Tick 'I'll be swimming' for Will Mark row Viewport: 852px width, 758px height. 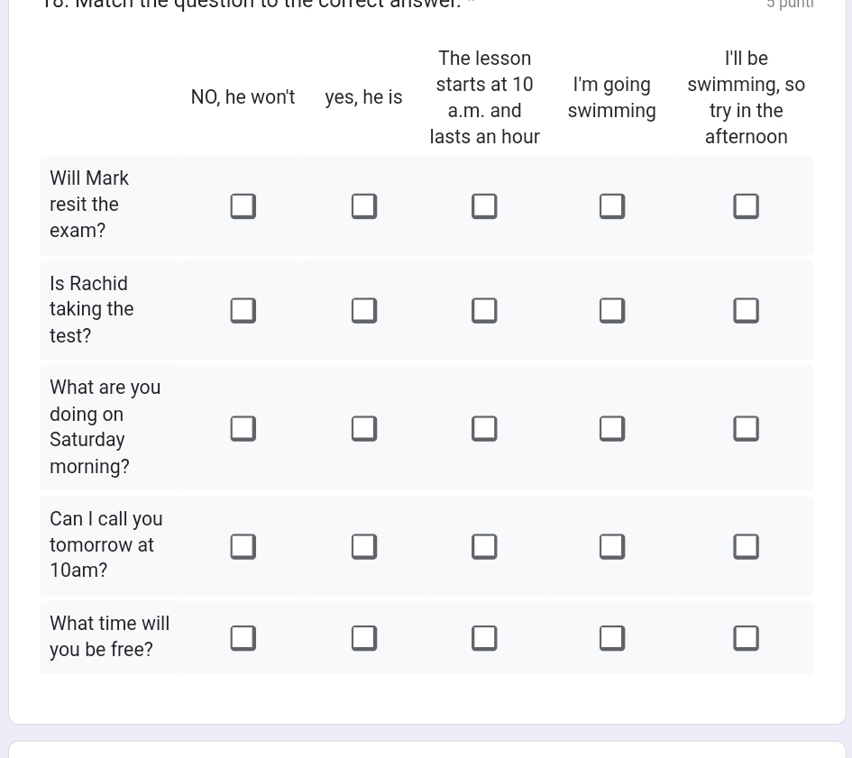tap(746, 206)
